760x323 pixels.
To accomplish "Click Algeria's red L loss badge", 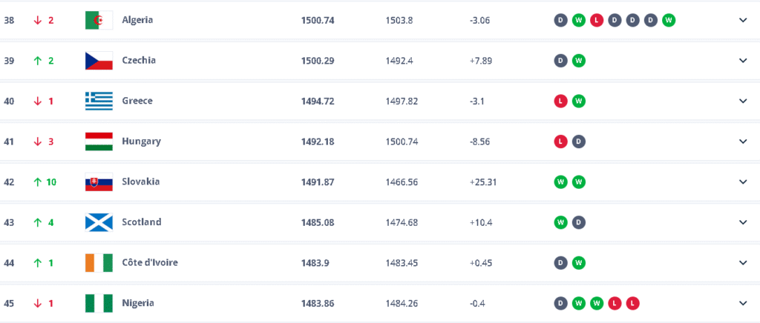I will [x=597, y=20].
